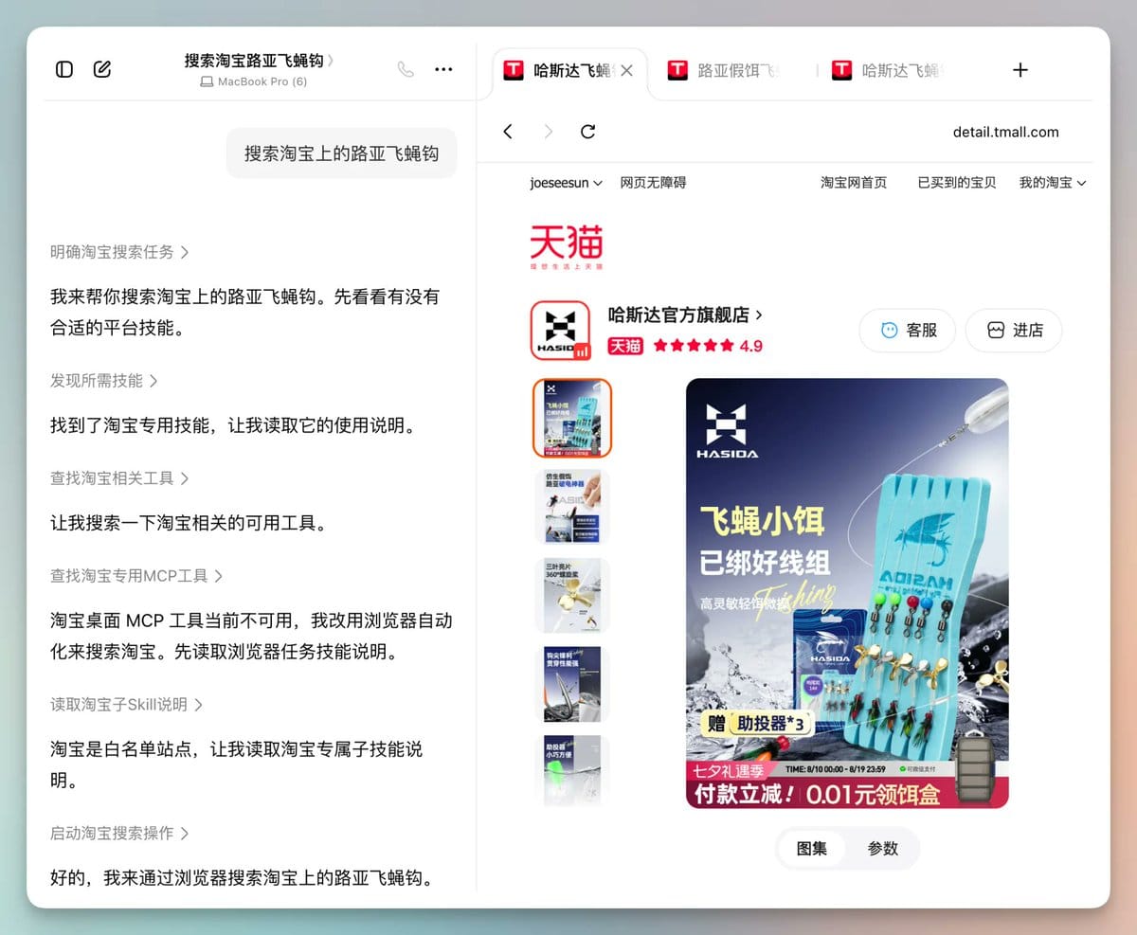Select the fifth thumbnail 助投器
Screen dimensions: 1137x935
572,770
